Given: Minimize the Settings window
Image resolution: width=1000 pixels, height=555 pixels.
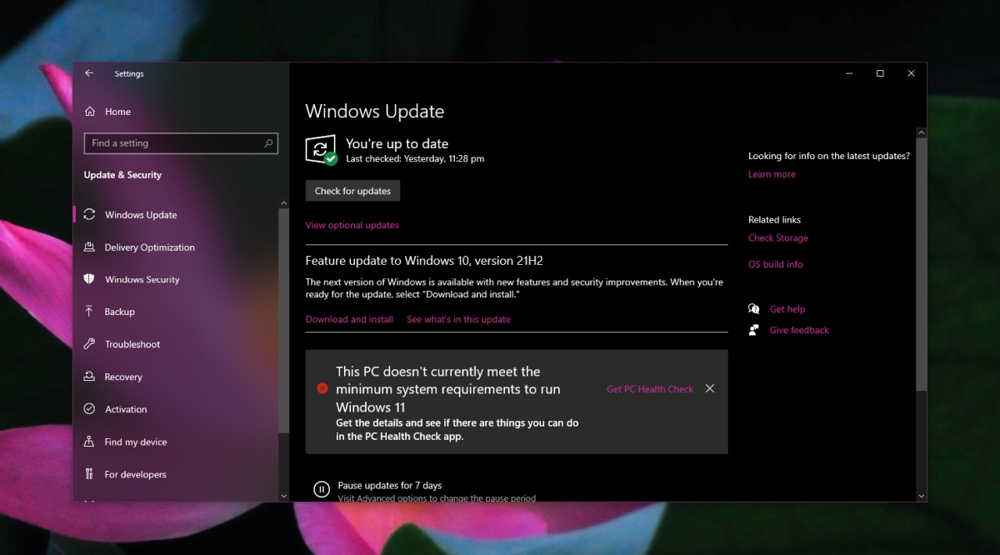Looking at the screenshot, I should coord(848,73).
